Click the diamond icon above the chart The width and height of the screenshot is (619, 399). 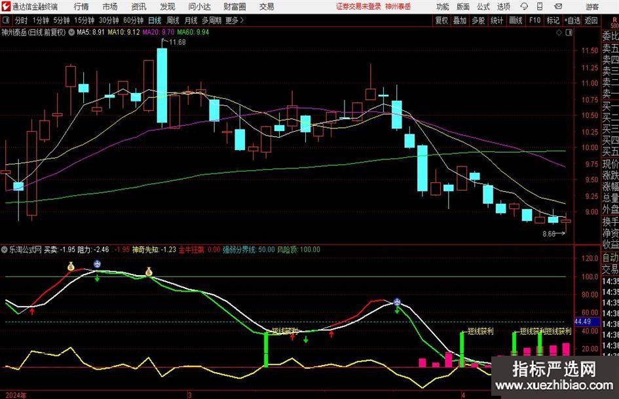tap(559, 32)
